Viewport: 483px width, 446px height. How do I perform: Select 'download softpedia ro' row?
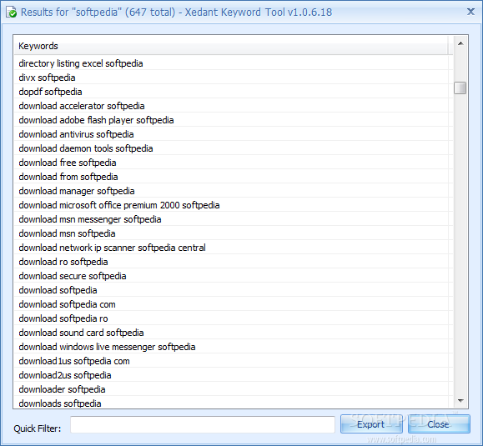(x=234, y=318)
